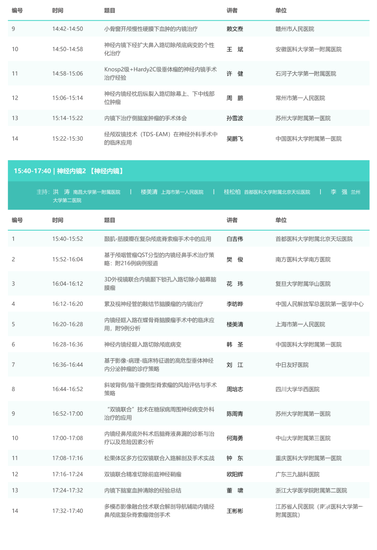The height and width of the screenshot is (550, 377).
Task: Click the speaker name "樊俊"
Action: coord(235,260)
